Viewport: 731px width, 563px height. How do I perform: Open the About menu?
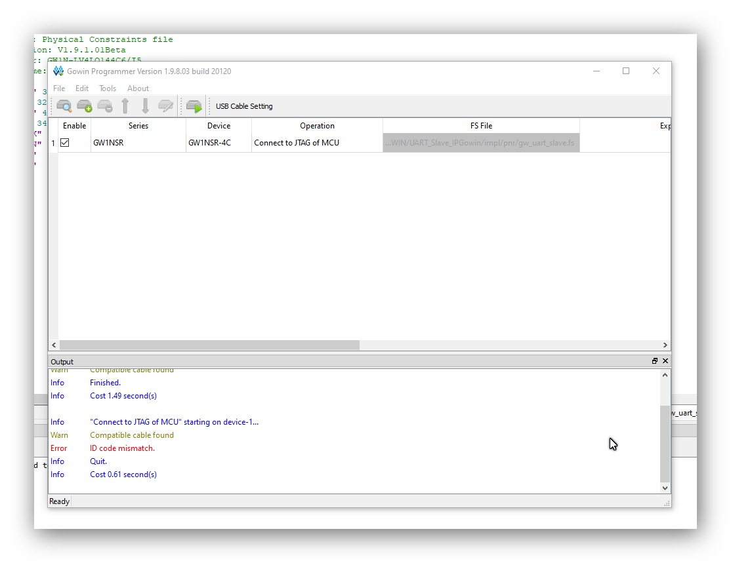click(138, 88)
